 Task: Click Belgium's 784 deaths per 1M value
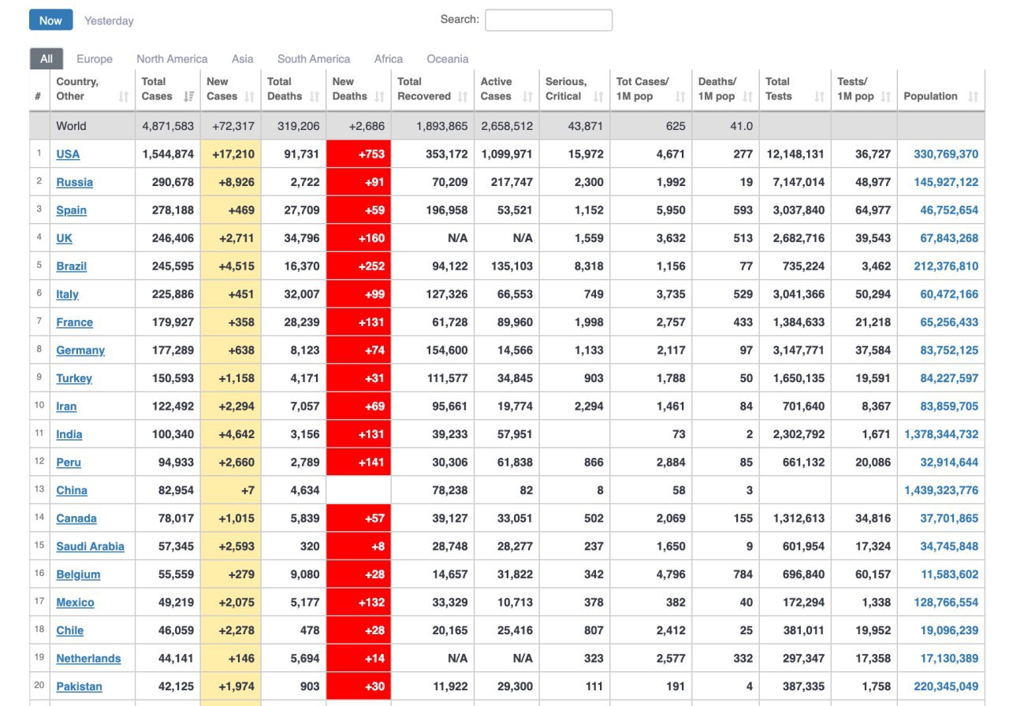pyautogui.click(x=743, y=574)
